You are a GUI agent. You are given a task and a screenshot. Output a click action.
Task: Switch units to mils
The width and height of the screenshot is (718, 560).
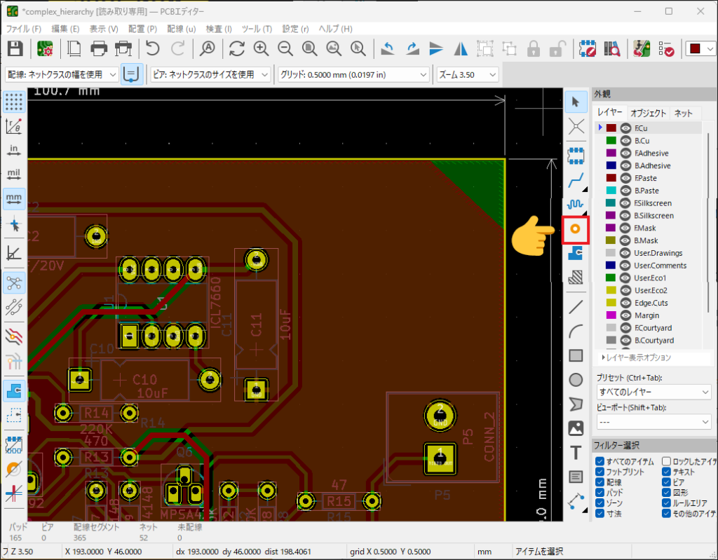click(14, 175)
